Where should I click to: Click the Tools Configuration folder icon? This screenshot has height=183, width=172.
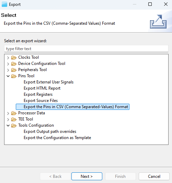14,126
